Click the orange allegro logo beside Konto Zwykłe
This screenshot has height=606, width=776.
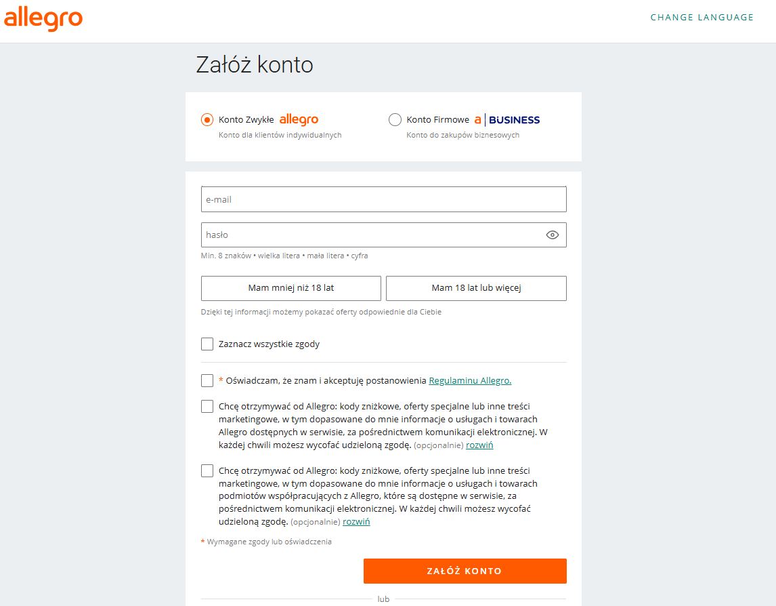pyautogui.click(x=299, y=120)
